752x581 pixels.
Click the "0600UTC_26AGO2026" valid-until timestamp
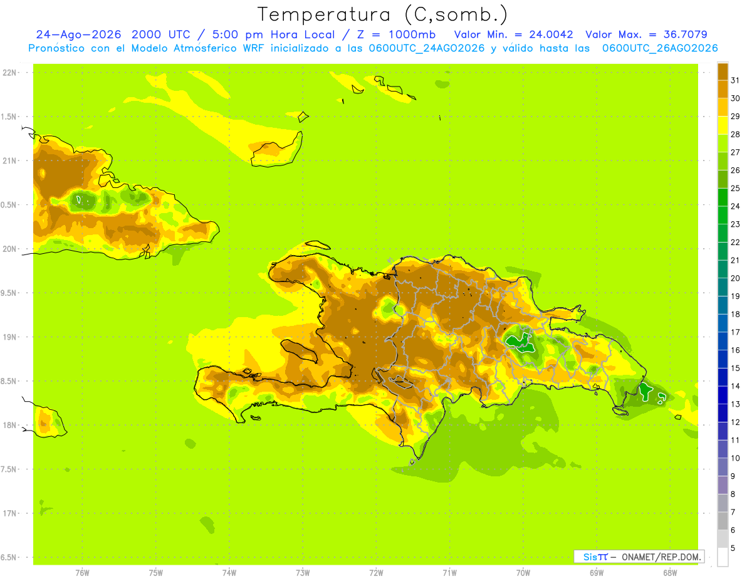(x=660, y=48)
